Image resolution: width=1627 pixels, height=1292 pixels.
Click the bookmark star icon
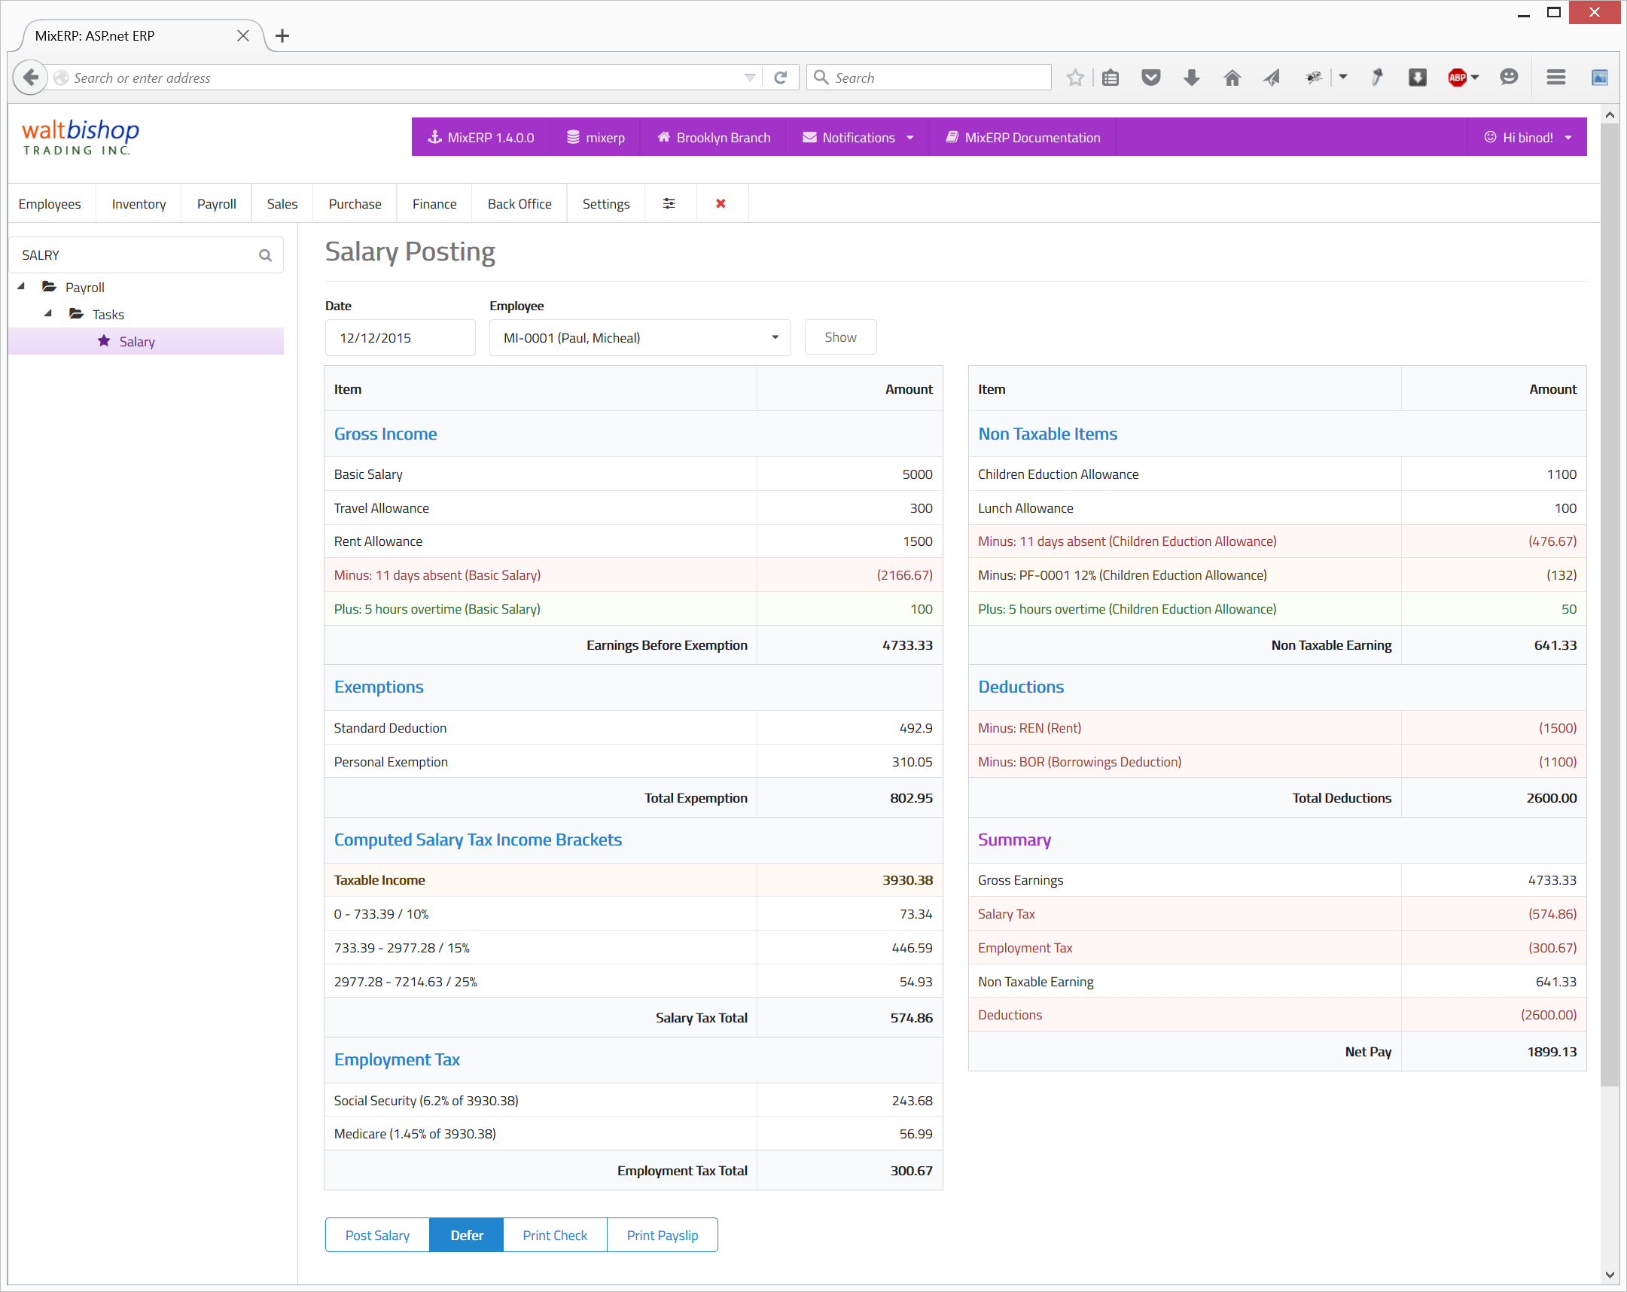(1075, 78)
